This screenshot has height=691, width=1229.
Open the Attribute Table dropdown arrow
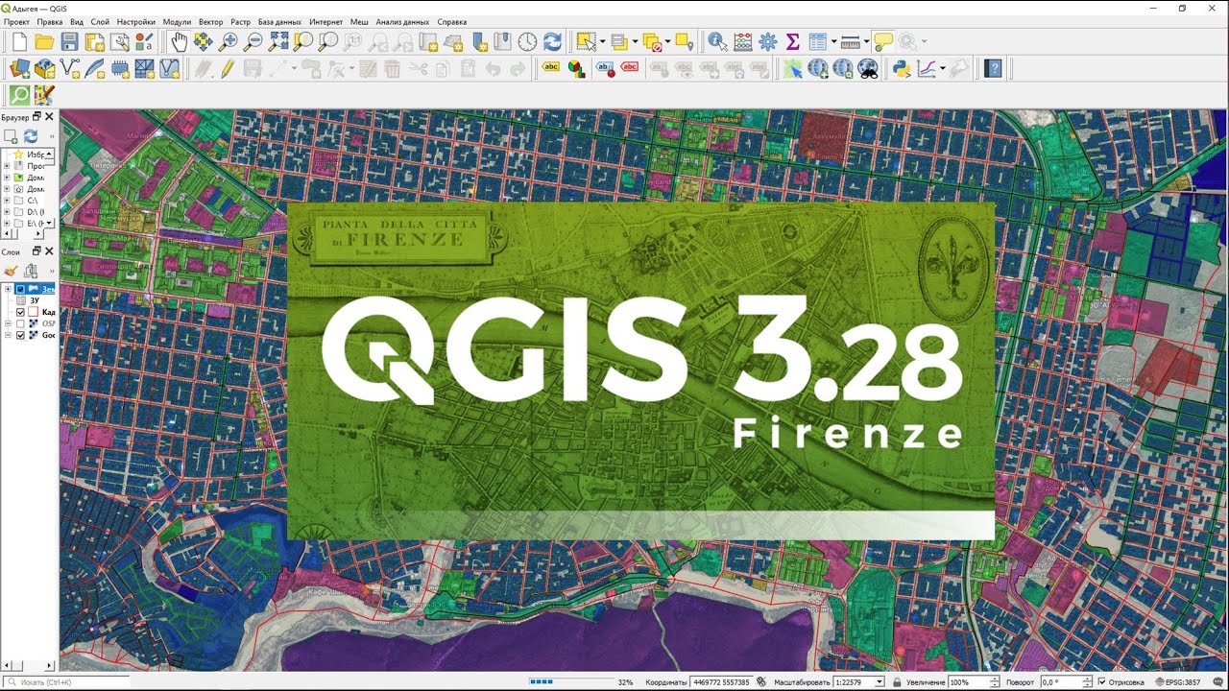point(833,41)
